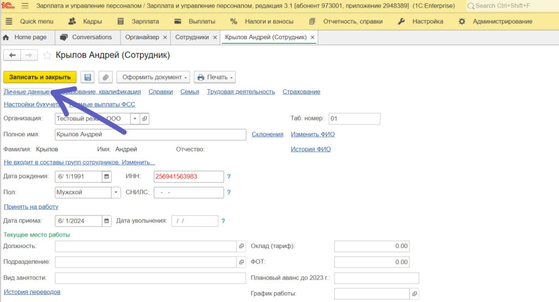Click the back navigation arrow
Image resolution: width=559 pixels, height=302 pixels.
point(13,55)
